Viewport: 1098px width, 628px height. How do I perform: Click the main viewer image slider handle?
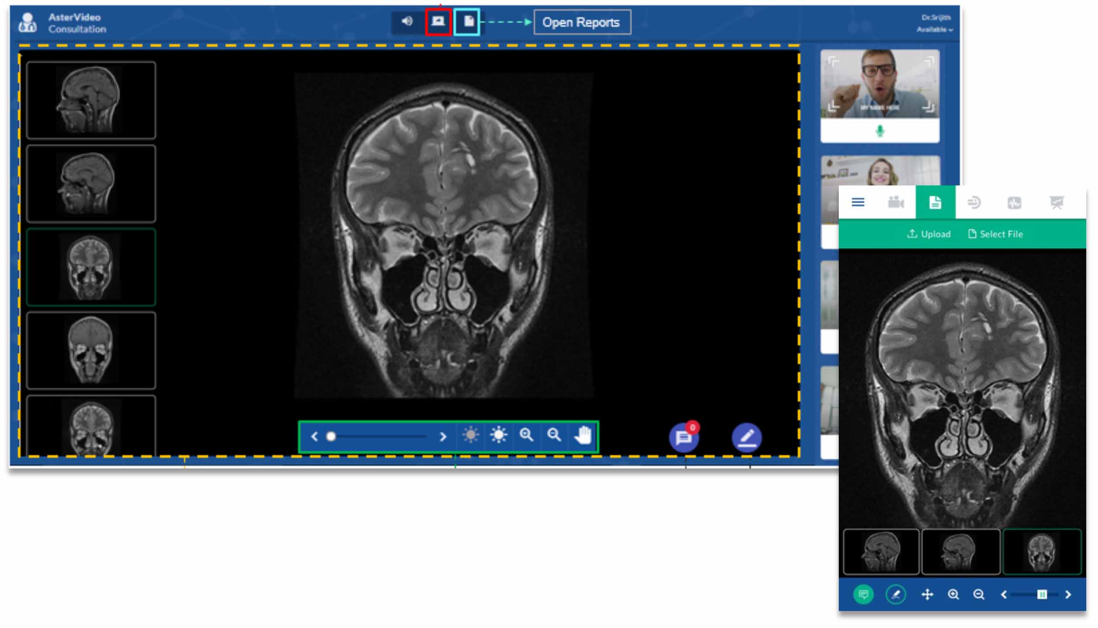tap(331, 437)
